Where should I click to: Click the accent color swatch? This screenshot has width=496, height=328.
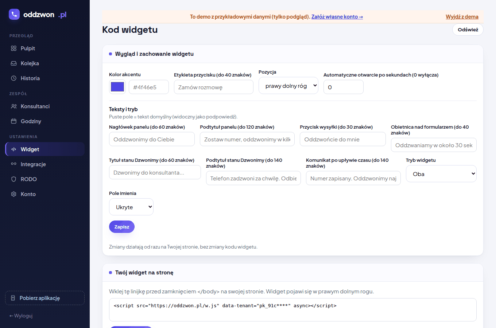click(x=117, y=87)
